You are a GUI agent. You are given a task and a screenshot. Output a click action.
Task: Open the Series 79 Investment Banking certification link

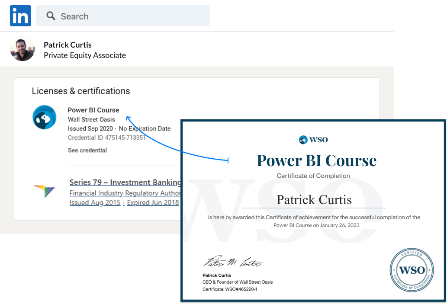click(x=125, y=182)
